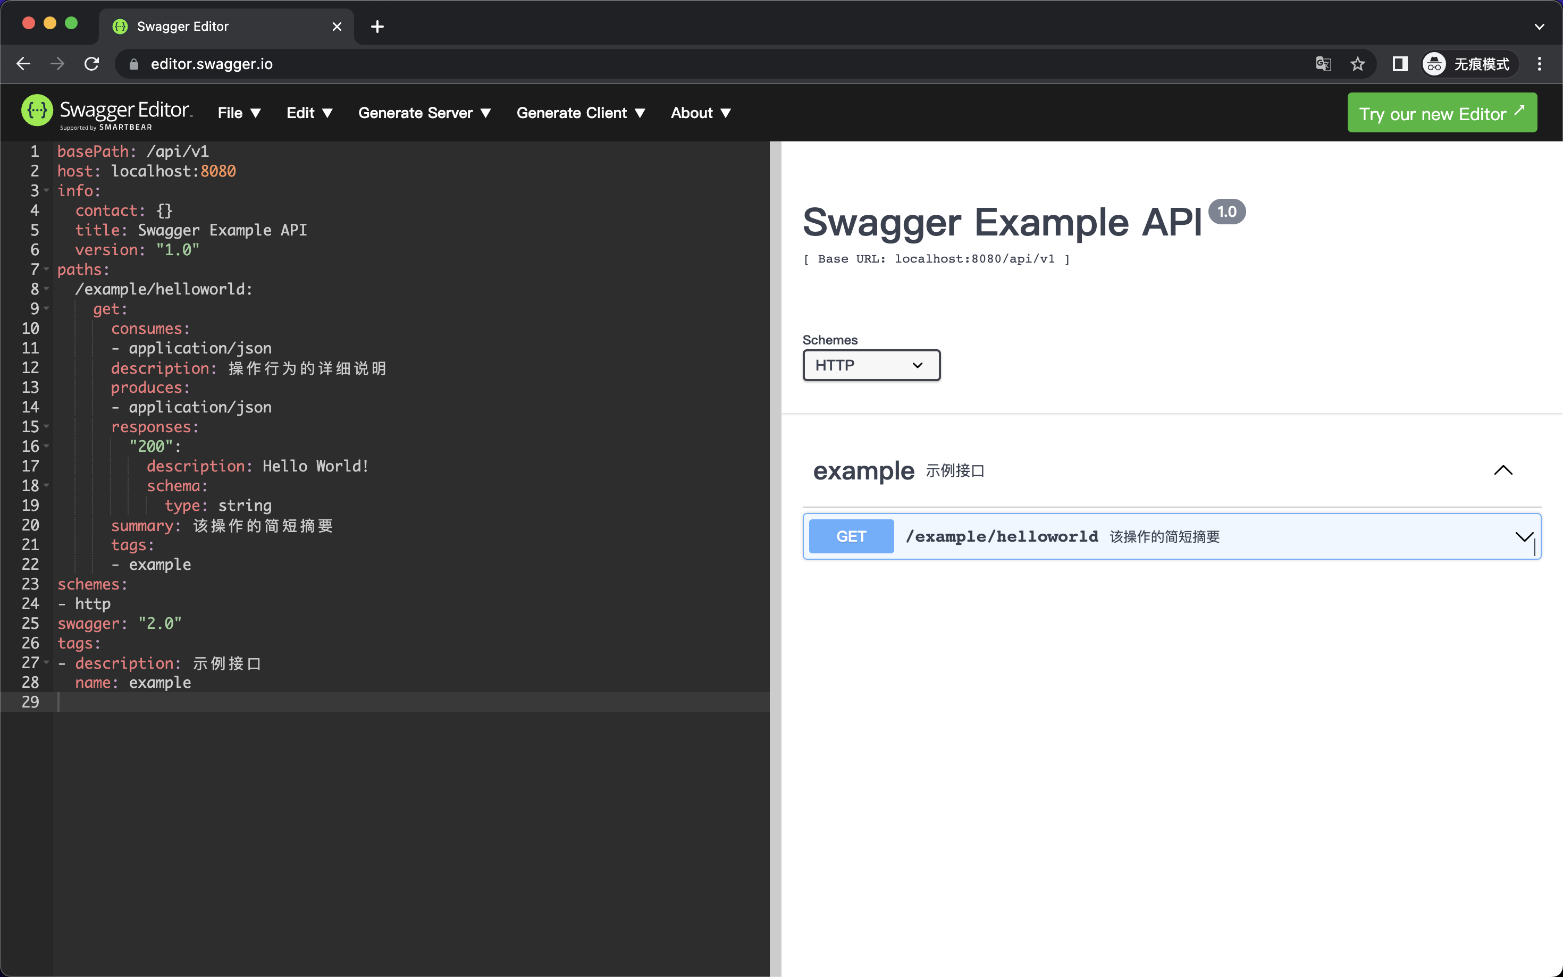Click the forward navigation arrow
Screen dimensions: 1563x977
(57, 63)
